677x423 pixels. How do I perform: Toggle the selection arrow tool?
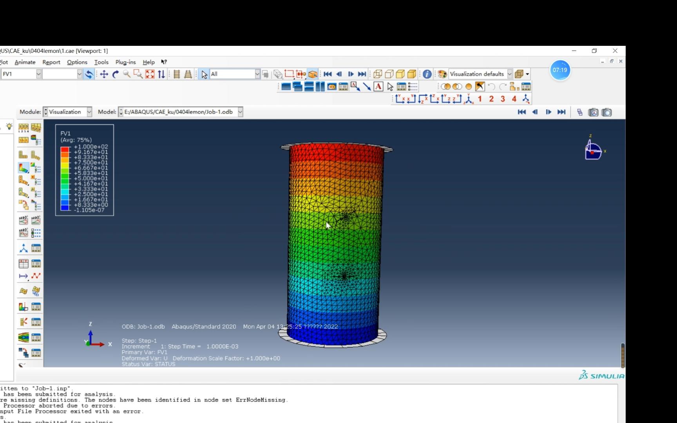click(204, 74)
